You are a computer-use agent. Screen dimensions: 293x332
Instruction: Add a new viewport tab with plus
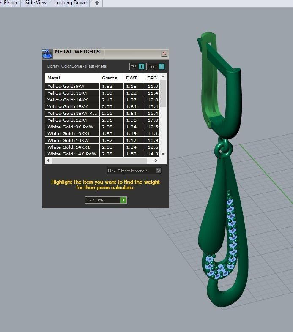click(x=97, y=3)
